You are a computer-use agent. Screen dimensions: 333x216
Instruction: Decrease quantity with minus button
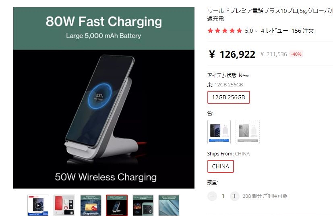212,196
